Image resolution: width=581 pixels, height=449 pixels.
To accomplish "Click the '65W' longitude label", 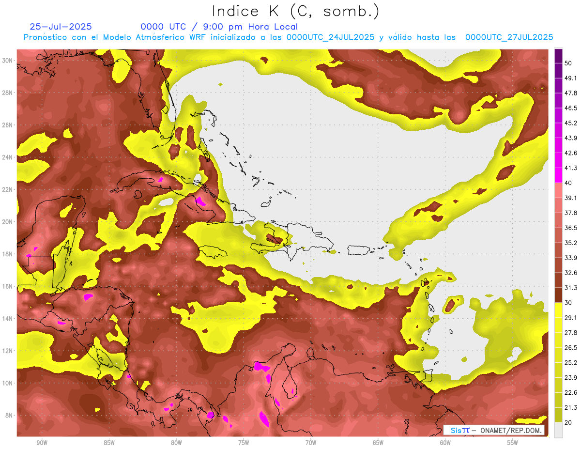I will click(378, 443).
